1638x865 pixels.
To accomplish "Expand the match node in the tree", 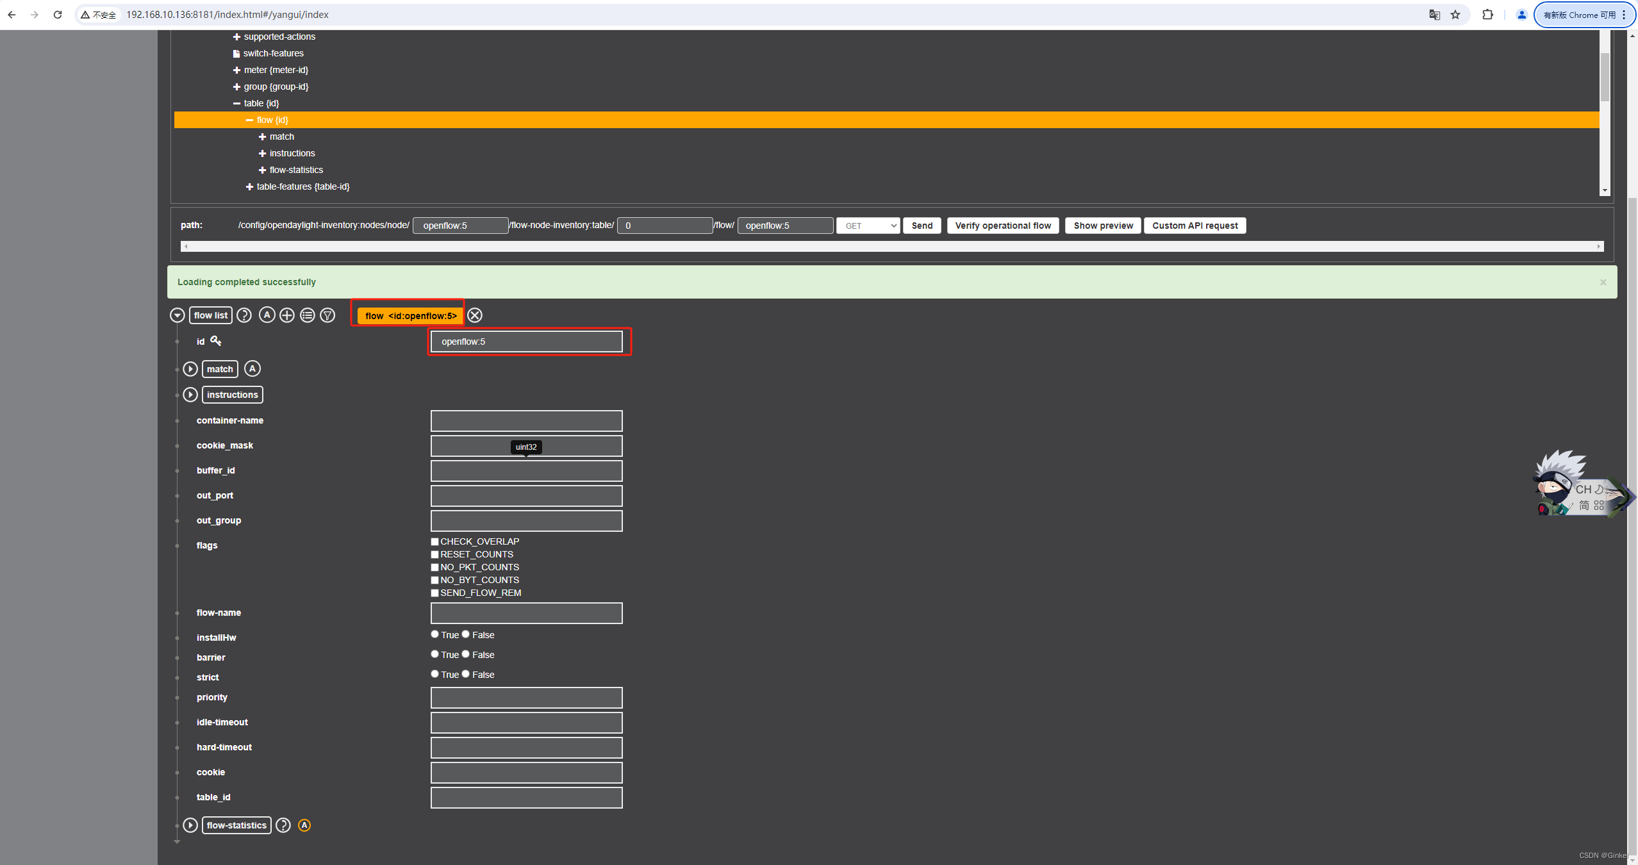I will pyautogui.click(x=262, y=136).
